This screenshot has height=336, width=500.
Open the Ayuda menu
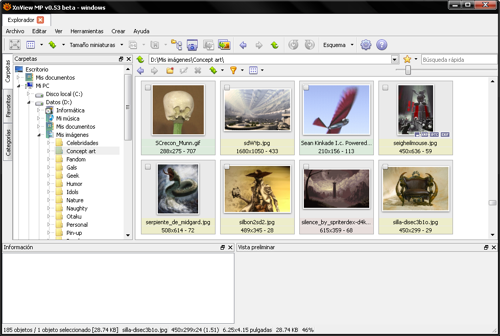pyautogui.click(x=141, y=31)
